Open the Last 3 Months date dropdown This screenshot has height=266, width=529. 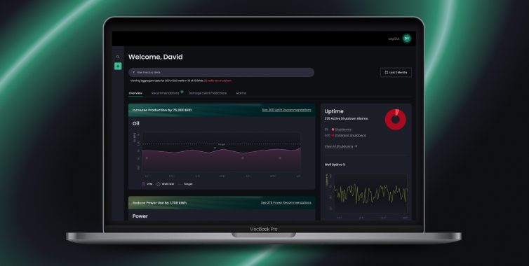point(396,72)
